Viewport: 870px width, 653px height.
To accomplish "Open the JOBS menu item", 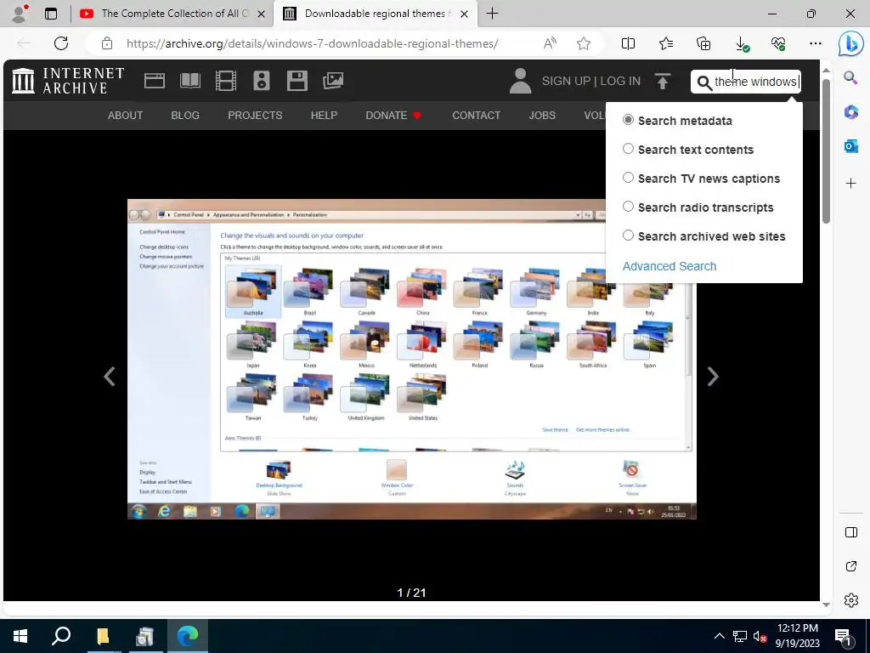I will coord(542,116).
